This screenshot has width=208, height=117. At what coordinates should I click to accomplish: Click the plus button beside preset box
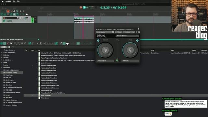(x=116, y=32)
